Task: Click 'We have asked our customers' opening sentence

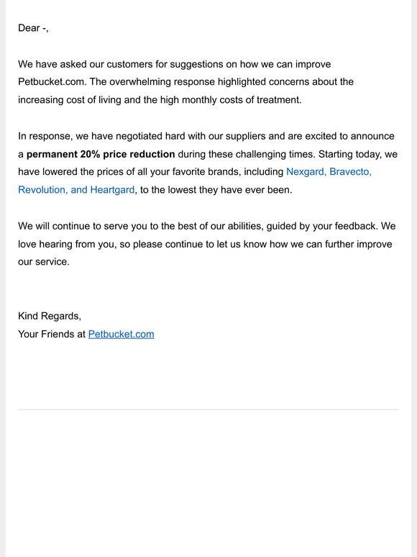Action: 174,64
